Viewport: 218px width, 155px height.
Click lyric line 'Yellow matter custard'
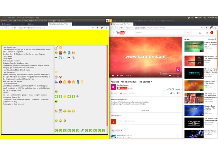pos(11,61)
